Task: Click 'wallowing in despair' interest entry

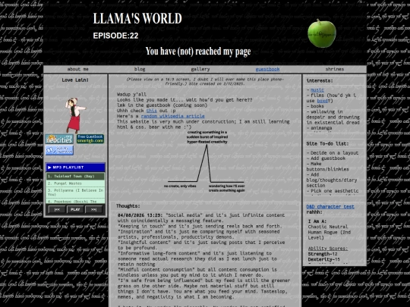Action: (x=333, y=117)
